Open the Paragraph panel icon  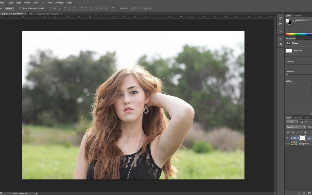(x=281, y=44)
